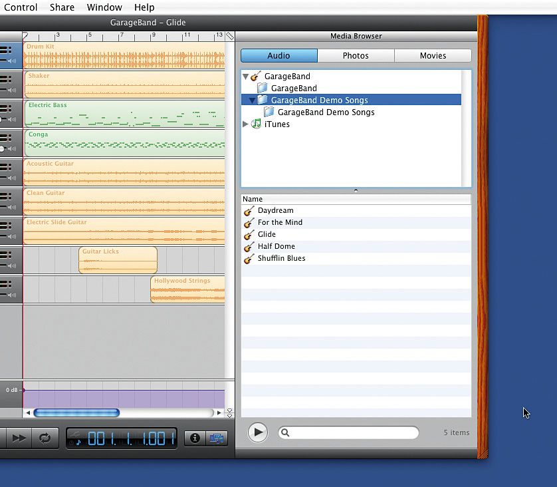The height and width of the screenshot is (487, 557).
Task: Open the Control menu
Action: click(x=20, y=7)
